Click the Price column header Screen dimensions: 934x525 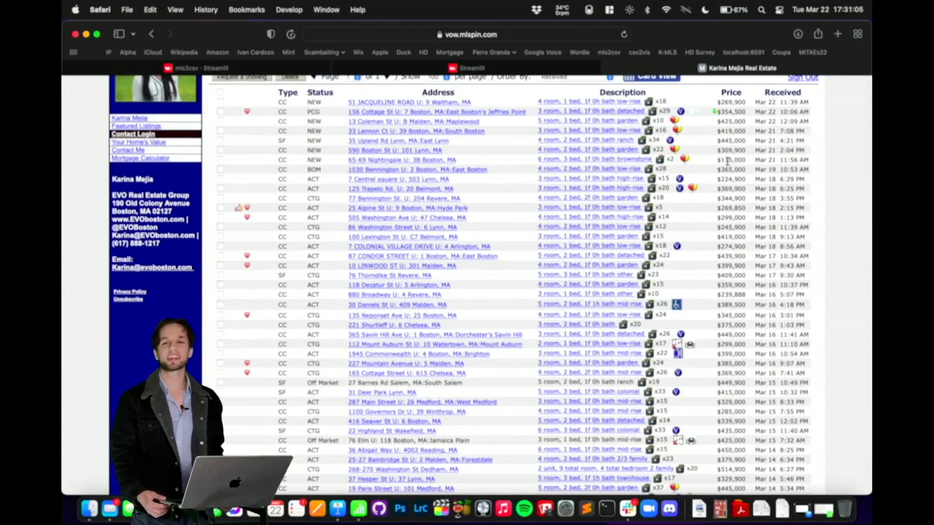(x=731, y=92)
